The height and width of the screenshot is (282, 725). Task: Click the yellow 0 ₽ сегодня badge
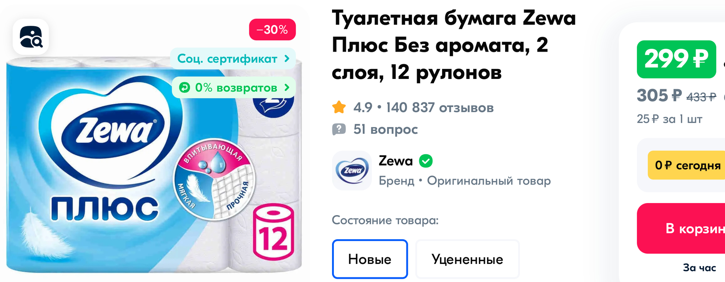tap(687, 165)
